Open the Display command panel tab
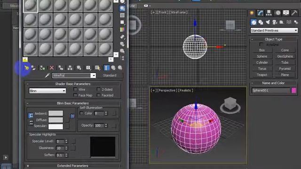301x169 pixels. point(286,13)
